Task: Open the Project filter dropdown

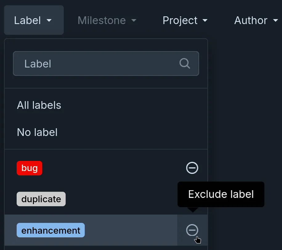Action: (180, 20)
